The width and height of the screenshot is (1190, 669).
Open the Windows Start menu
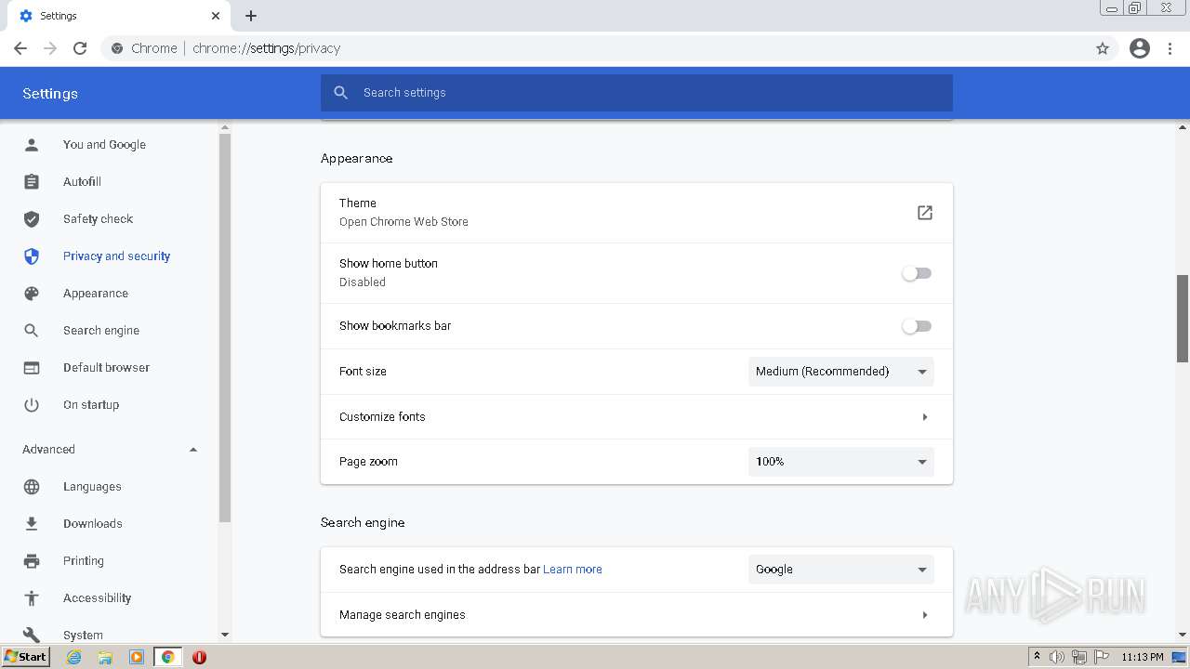click(x=26, y=657)
